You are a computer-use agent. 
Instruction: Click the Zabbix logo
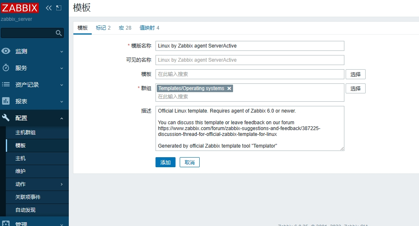pyautogui.click(x=20, y=8)
